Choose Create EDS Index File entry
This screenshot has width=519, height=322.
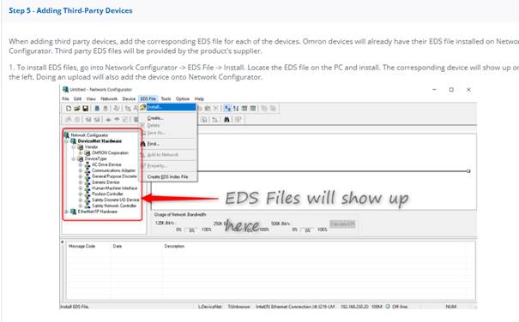(167, 177)
